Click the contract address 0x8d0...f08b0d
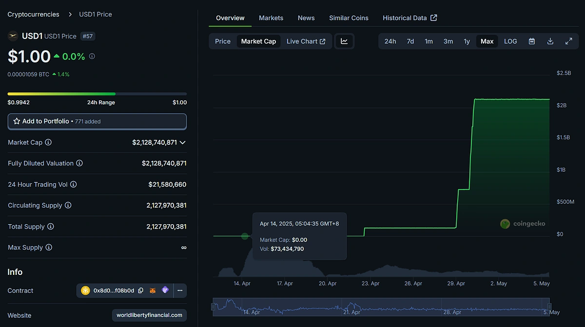The width and height of the screenshot is (585, 327). (114, 290)
